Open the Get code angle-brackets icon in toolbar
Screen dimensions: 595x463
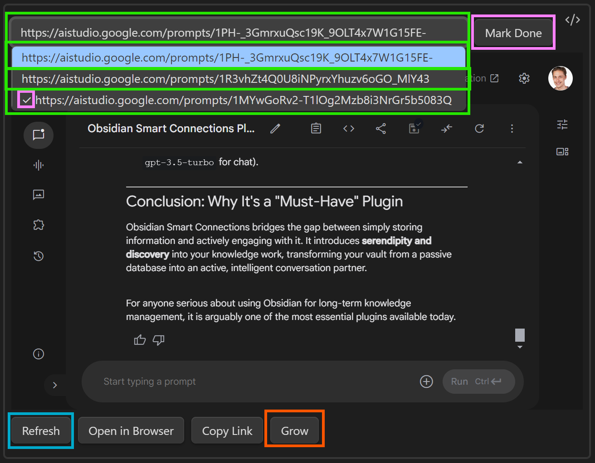(348, 129)
